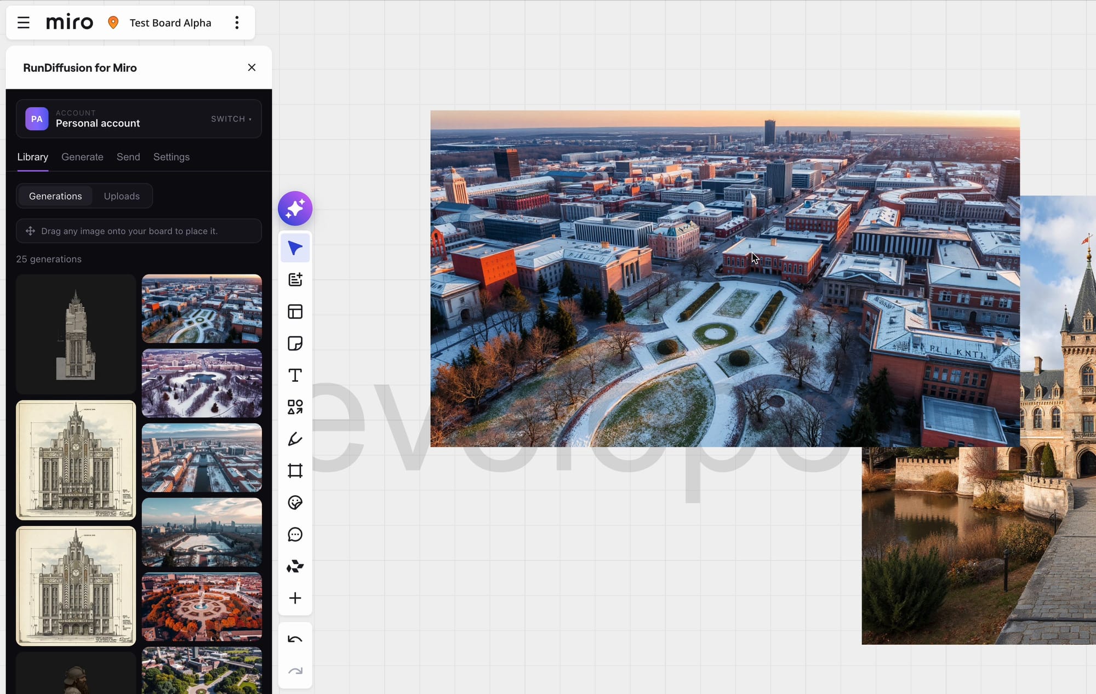The image size is (1096, 694).
Task: Select the purple snowy park pond thumbnail
Action: click(202, 383)
